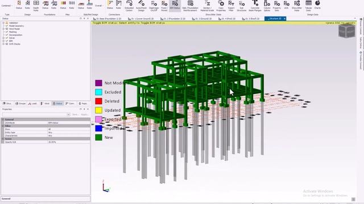Expand the Validation tree node
The width and height of the screenshot is (364, 204).
tap(3, 23)
